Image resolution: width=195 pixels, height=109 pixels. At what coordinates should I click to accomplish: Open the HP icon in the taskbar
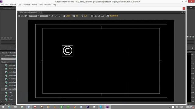click(16, 107)
